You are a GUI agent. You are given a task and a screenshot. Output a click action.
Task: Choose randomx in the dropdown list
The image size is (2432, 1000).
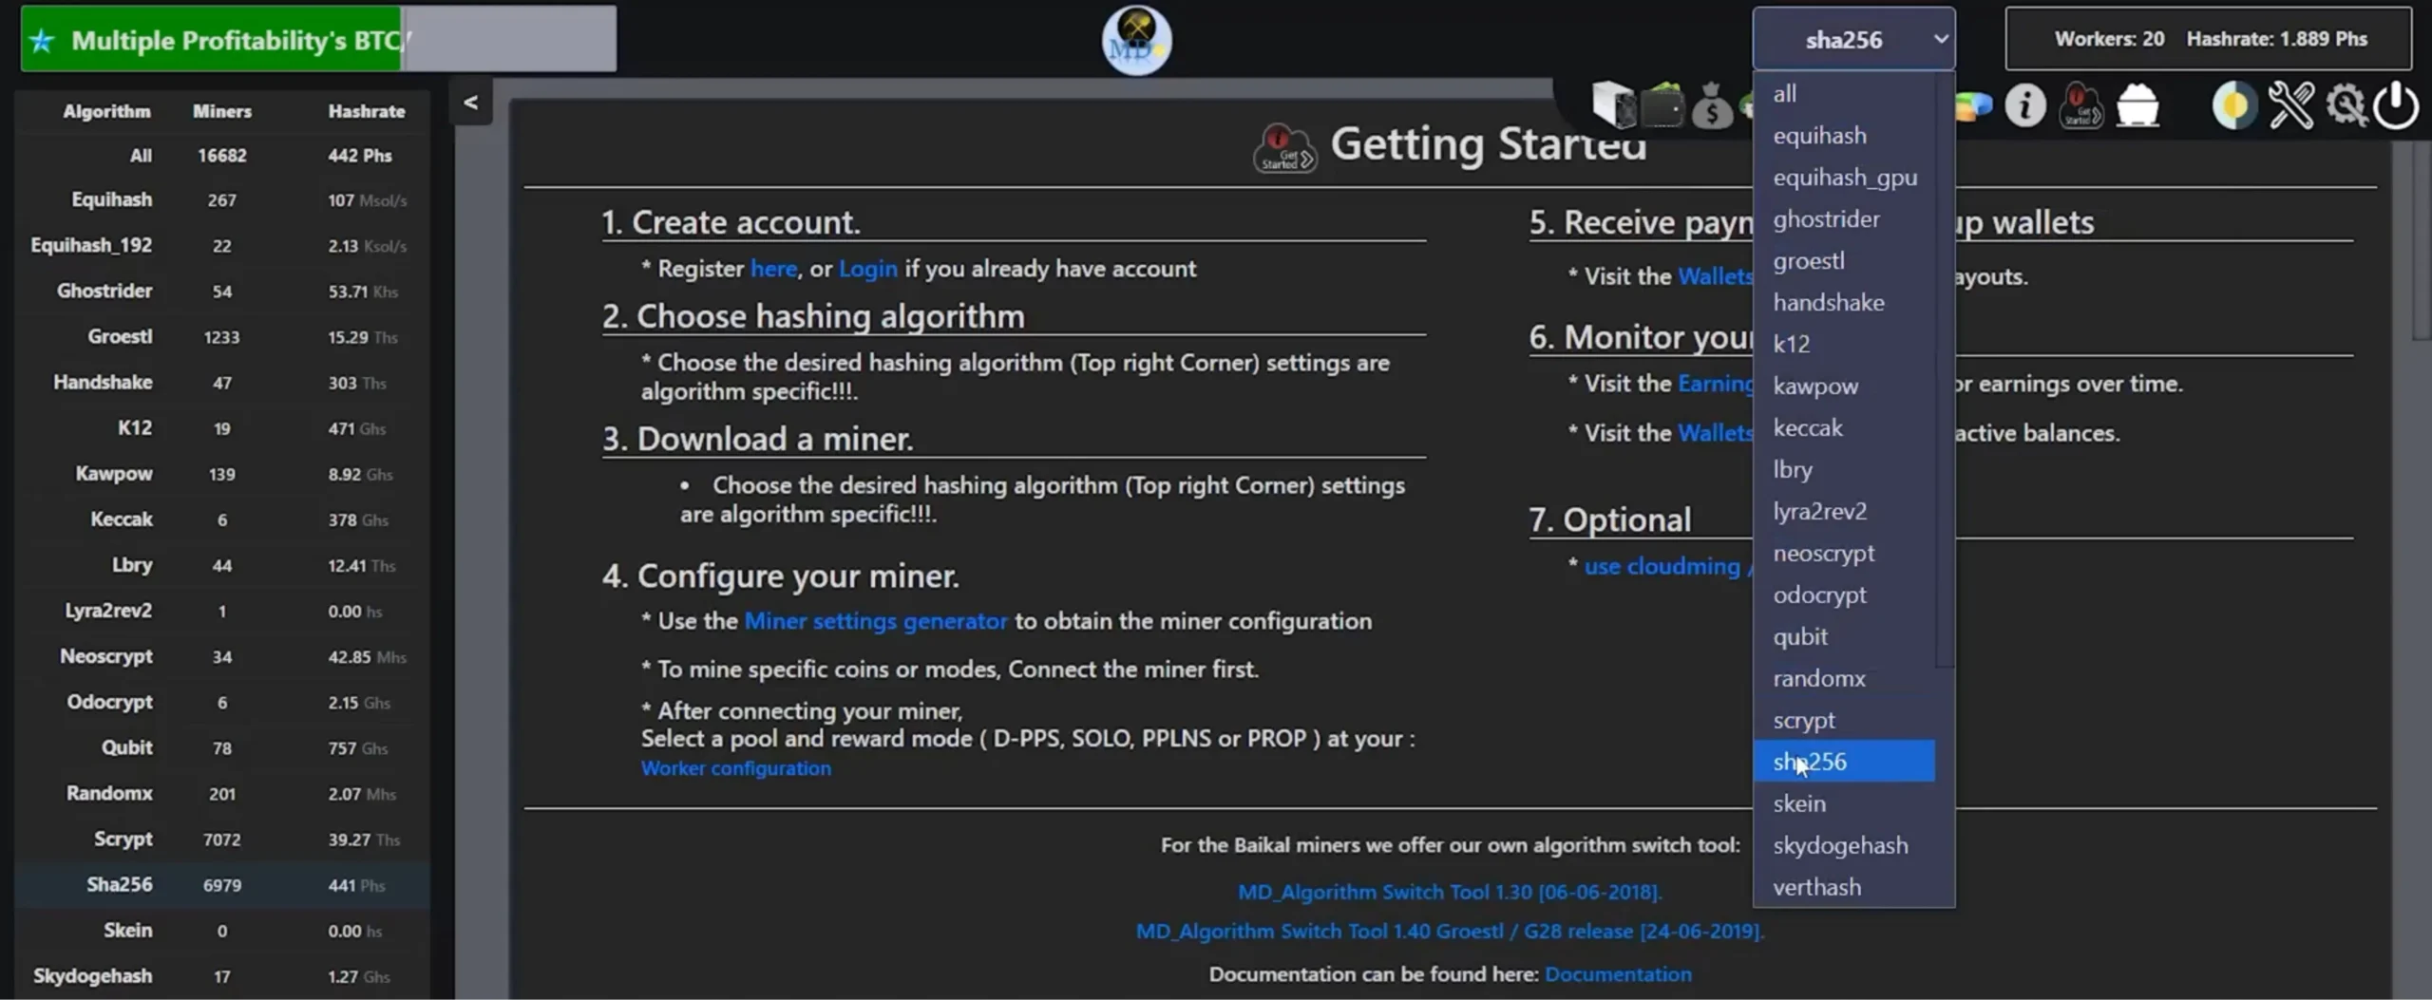pyautogui.click(x=1818, y=678)
